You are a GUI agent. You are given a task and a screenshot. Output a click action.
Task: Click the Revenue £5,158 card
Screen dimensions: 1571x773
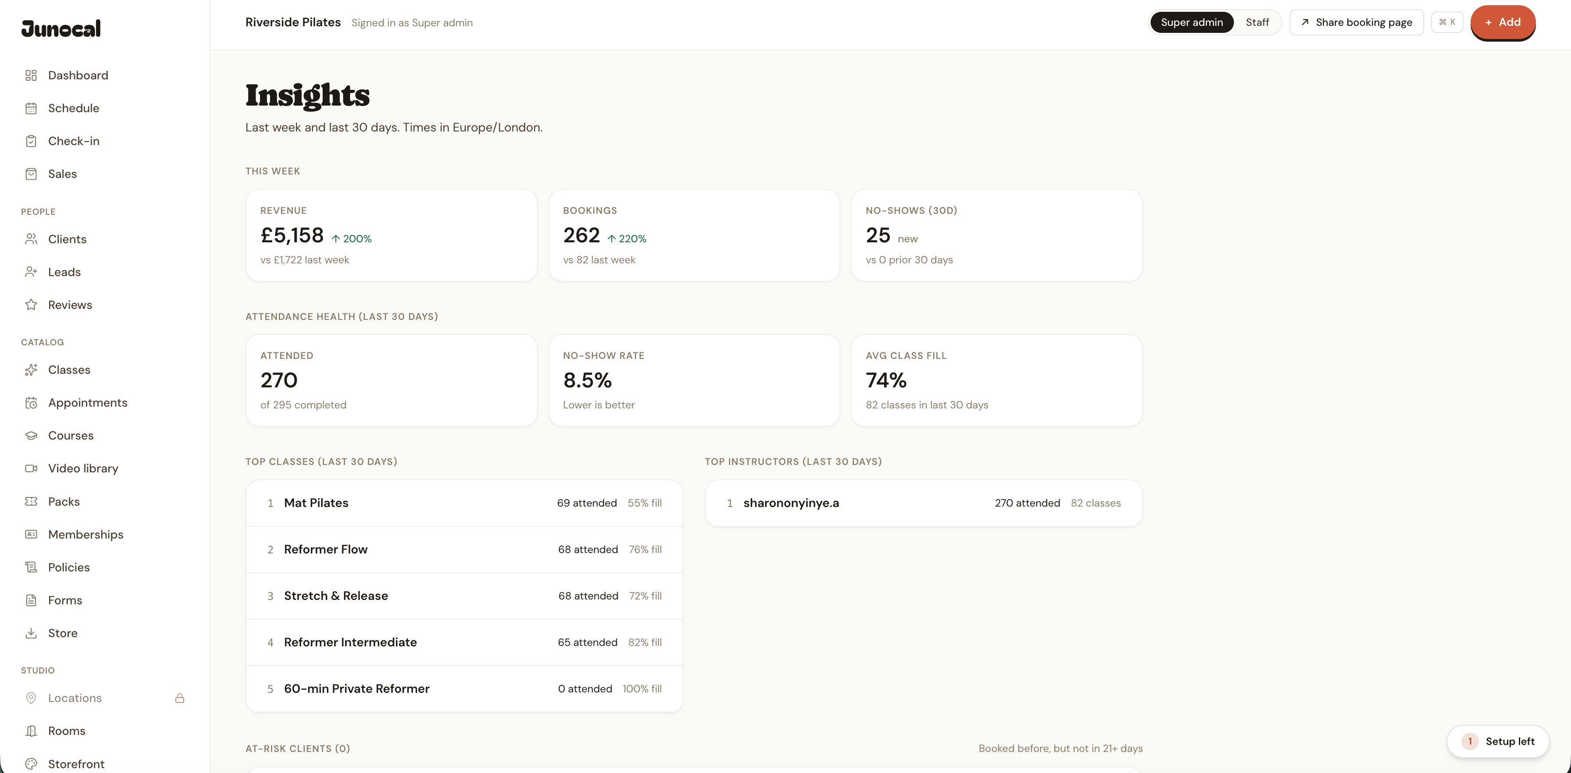point(391,235)
